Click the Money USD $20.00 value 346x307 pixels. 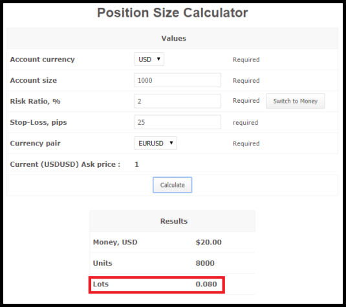tap(208, 242)
